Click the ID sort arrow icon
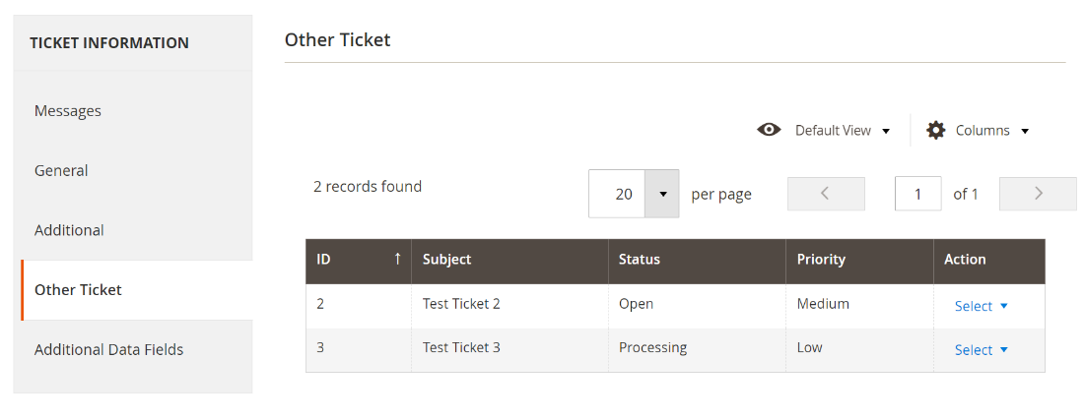Image resolution: width=1085 pixels, height=419 pixels. tap(397, 260)
